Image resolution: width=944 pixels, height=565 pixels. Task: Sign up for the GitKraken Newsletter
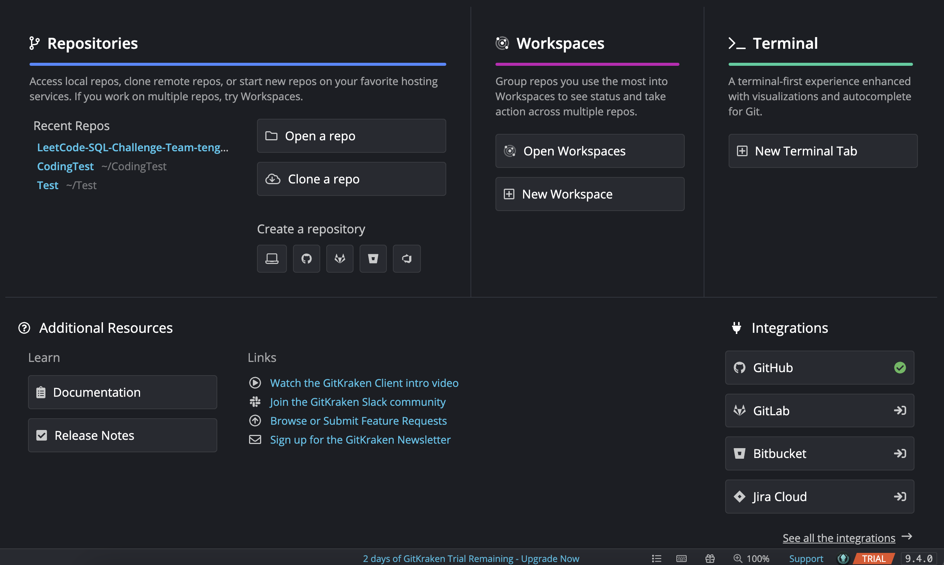pos(360,440)
